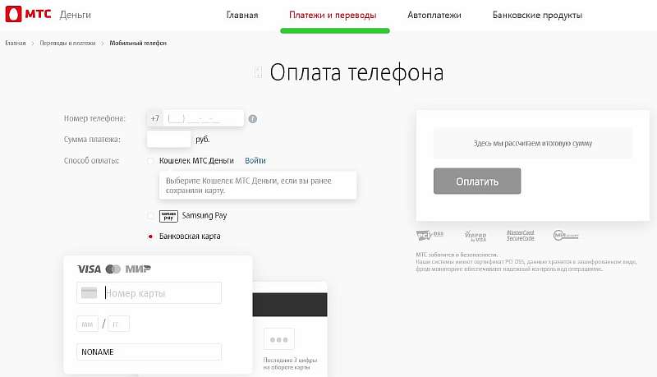The width and height of the screenshot is (657, 377).
Task: Choose Банковская карта payment method
Action: coord(150,237)
